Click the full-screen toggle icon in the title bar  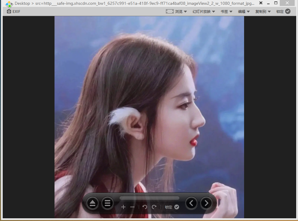[x=261, y=3]
